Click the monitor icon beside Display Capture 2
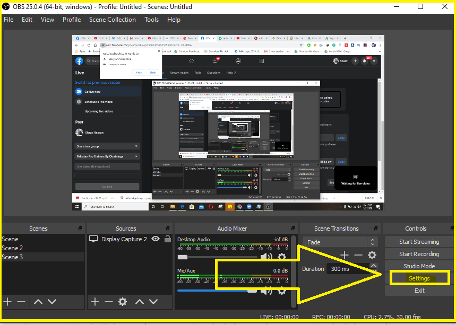The image size is (456, 325). tap(93, 239)
